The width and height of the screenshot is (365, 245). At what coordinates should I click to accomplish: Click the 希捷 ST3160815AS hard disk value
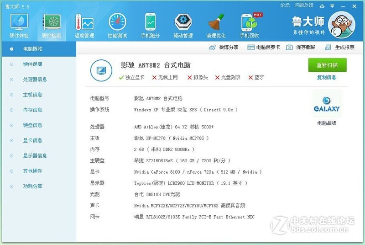pyautogui.click(x=182, y=160)
